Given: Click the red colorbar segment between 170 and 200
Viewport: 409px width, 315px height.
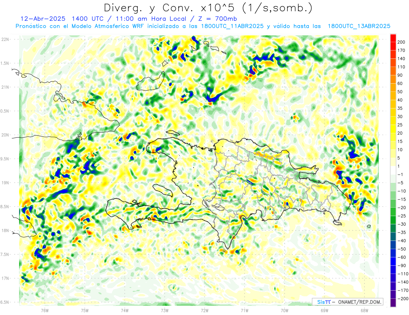Looking at the screenshot, I should point(393,46).
